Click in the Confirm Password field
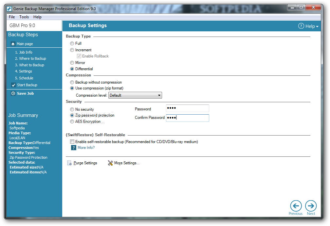Screen dimensions: 330x226 coord(187,118)
